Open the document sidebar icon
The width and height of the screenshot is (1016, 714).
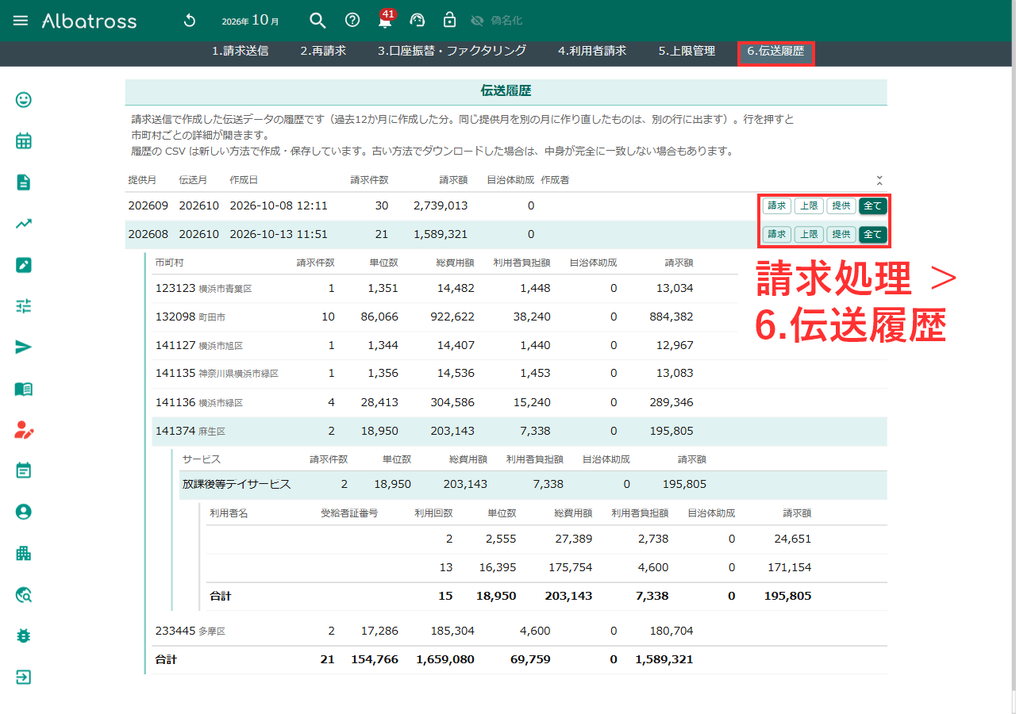24,182
